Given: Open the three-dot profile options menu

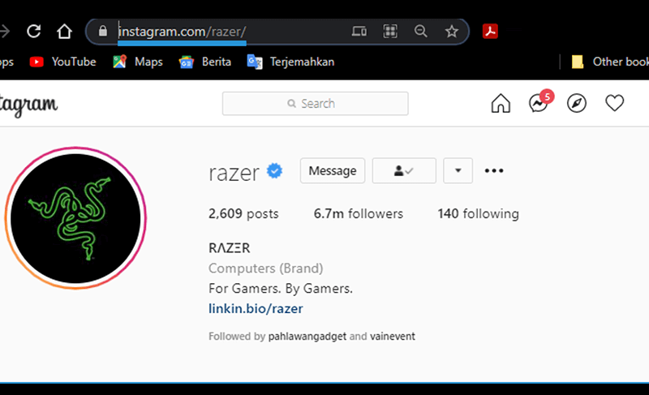Looking at the screenshot, I should pyautogui.click(x=494, y=170).
